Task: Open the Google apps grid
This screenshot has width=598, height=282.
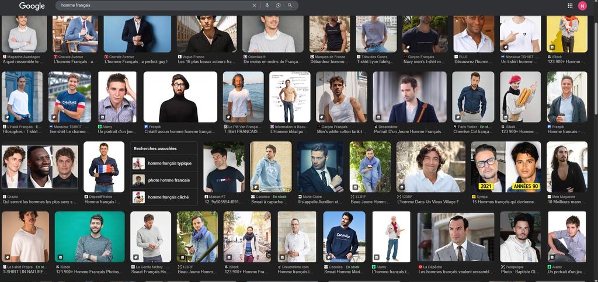Action: tap(570, 6)
